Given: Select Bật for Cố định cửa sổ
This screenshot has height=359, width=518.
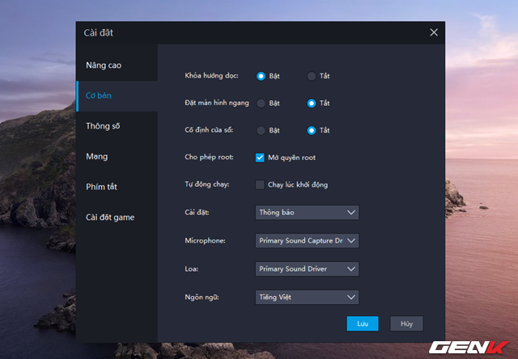Looking at the screenshot, I should [x=261, y=130].
